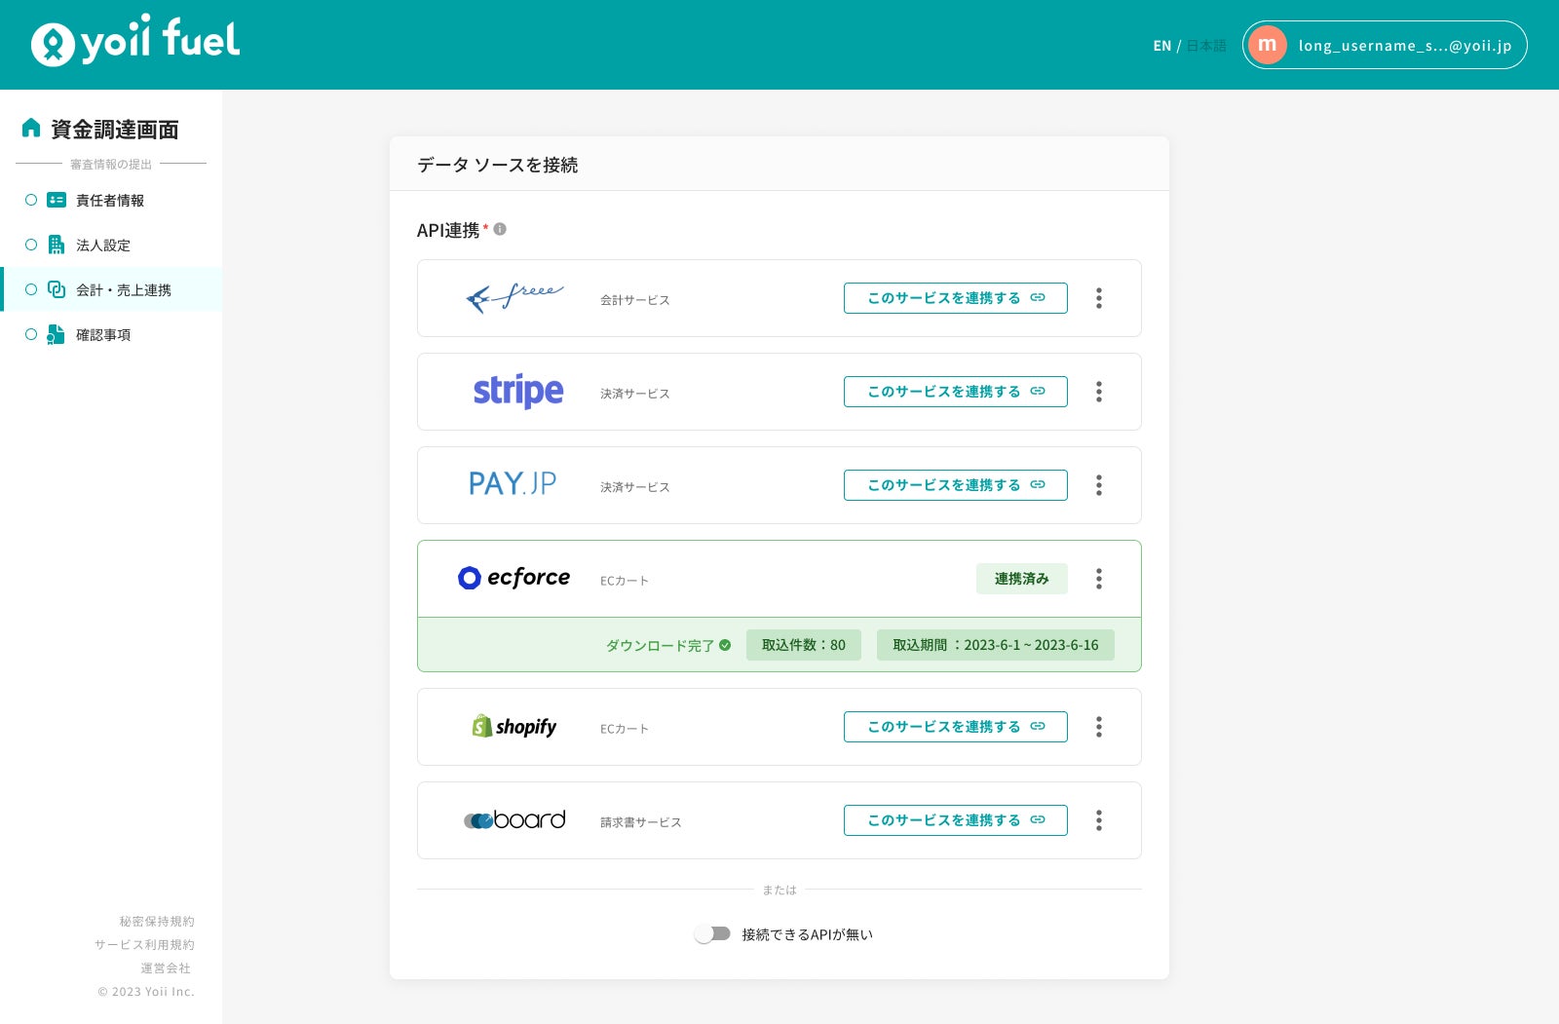1559x1024 pixels.
Task: Open the three-dot menu for shopify
Action: click(x=1099, y=727)
